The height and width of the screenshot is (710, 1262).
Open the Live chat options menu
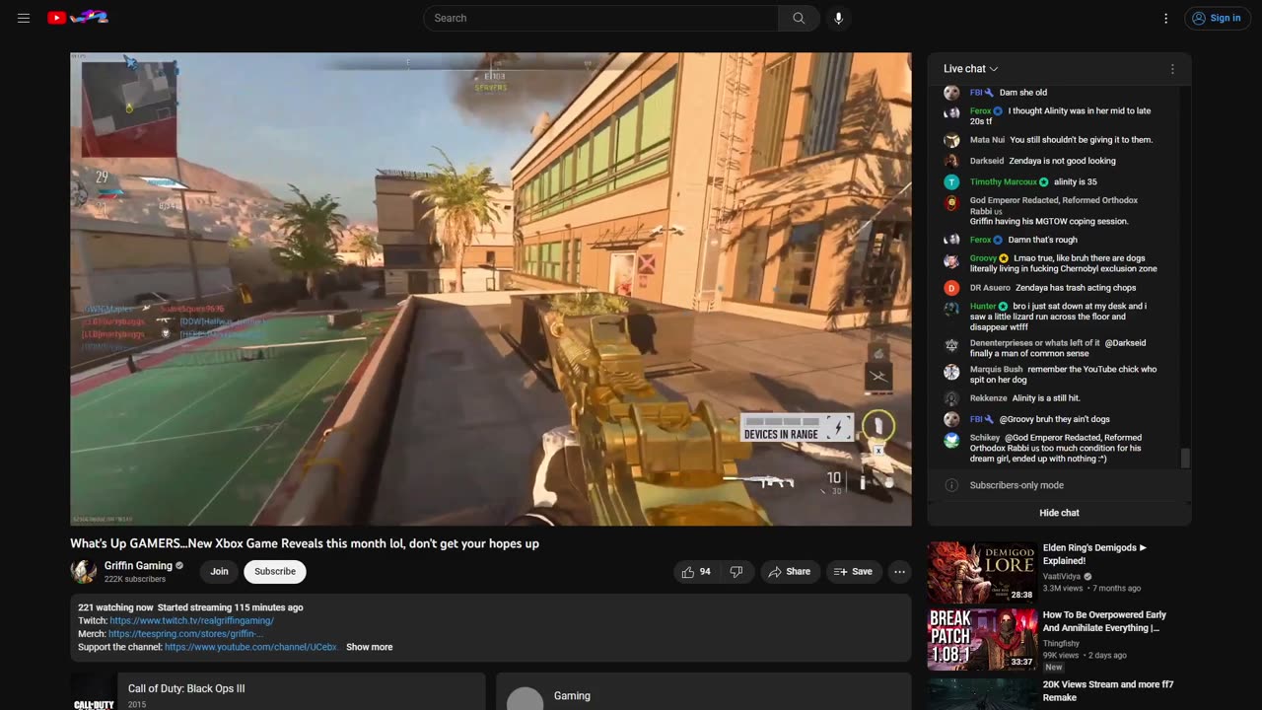(x=1172, y=69)
